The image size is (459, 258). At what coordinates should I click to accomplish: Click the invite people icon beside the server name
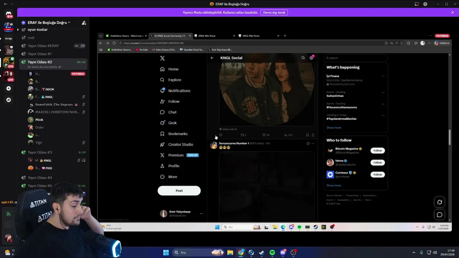click(84, 23)
